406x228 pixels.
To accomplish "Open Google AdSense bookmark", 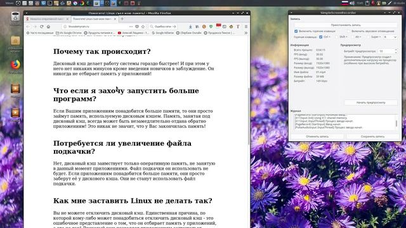I will pos(162,33).
